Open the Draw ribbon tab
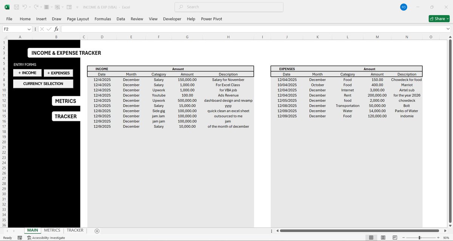Screen dimensions: 453x241 57,19
